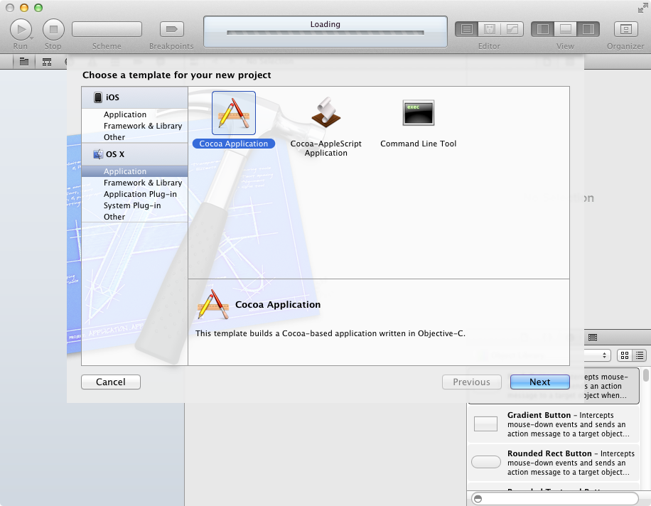Choose the Cocoa-AppleScript Application template icon

coord(326,112)
